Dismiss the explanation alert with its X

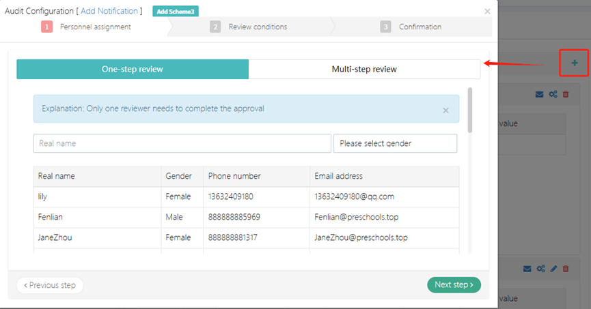pos(445,110)
